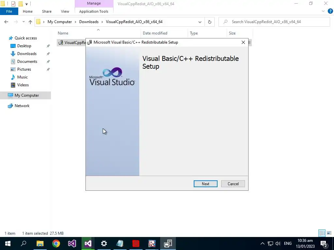334x250 pixels.
Task: Open the network status tray icon
Action: pos(270,243)
